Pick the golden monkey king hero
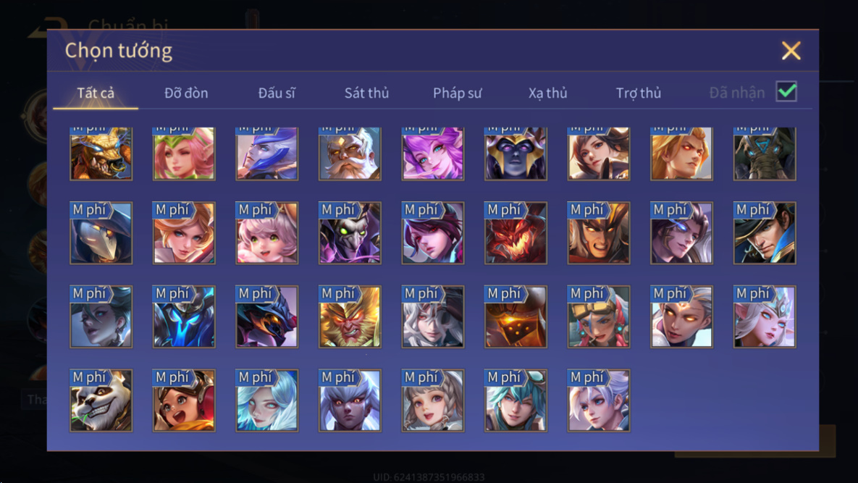 pyautogui.click(x=350, y=316)
